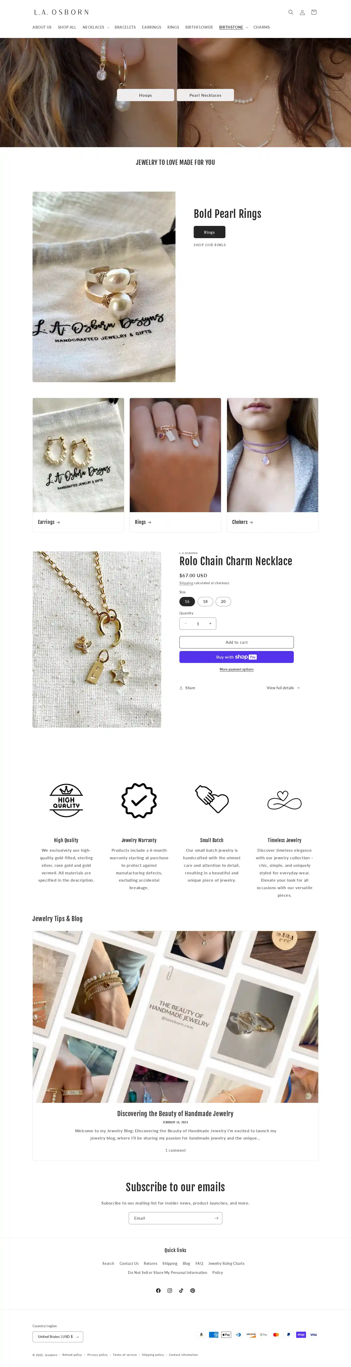Visit the Instagram social icon

pyautogui.click(x=170, y=1291)
